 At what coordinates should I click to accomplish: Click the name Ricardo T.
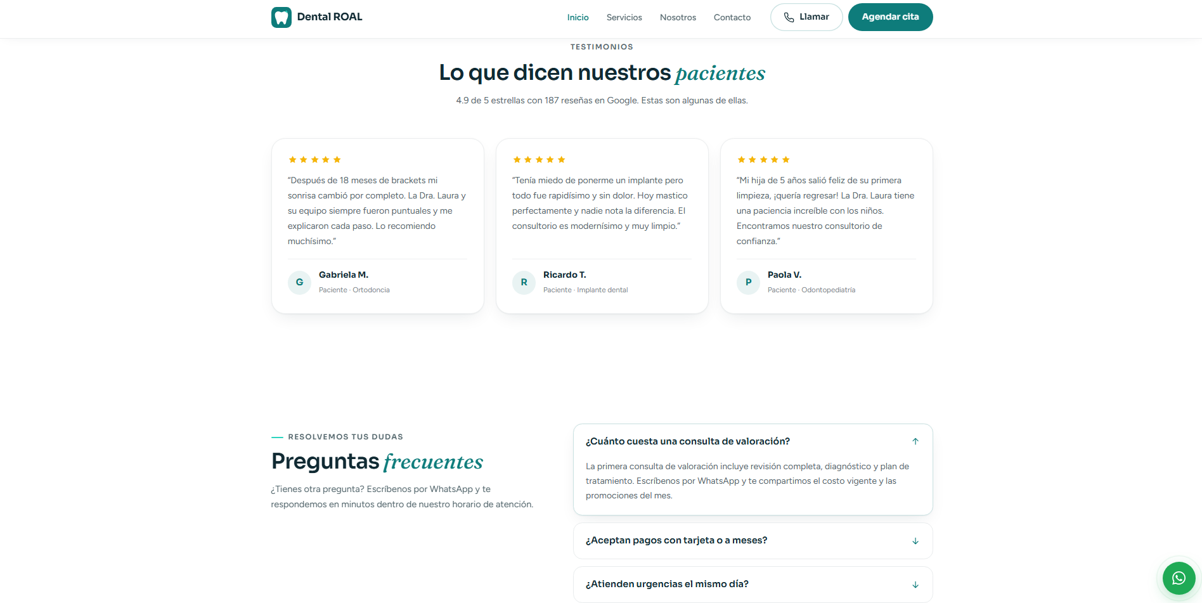[565, 275]
